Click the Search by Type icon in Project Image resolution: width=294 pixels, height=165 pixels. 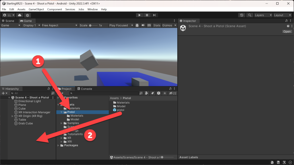coord(147,93)
